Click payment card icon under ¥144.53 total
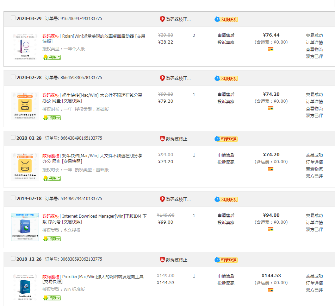This screenshot has height=306, width=335. coord(271,290)
